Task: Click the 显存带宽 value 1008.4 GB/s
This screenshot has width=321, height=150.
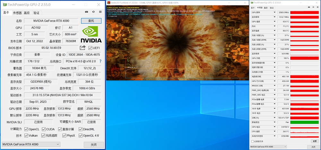Action: click(x=87, y=88)
